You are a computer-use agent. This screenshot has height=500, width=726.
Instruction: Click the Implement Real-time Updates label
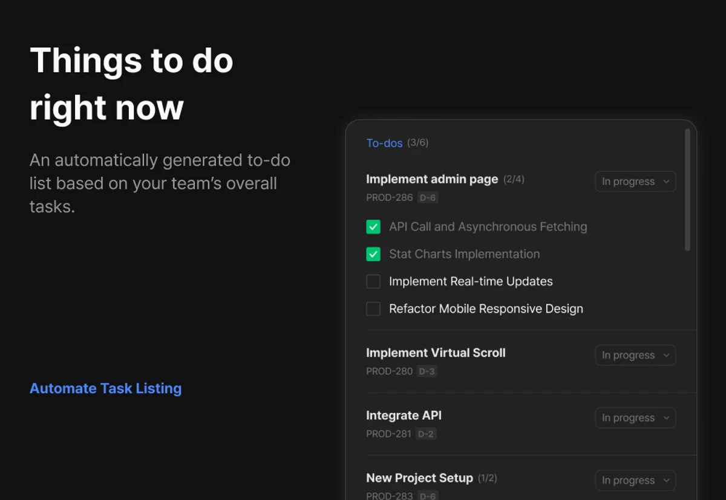point(471,281)
